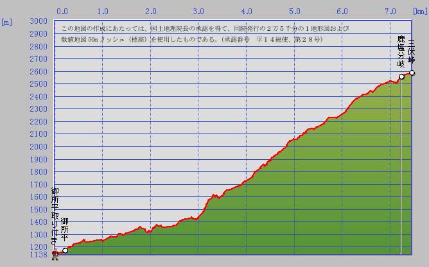Image resolution: width=429 pixels, height=267 pixels.
Task: Click the 1600 elevation axis label
Action: [x=39, y=197]
